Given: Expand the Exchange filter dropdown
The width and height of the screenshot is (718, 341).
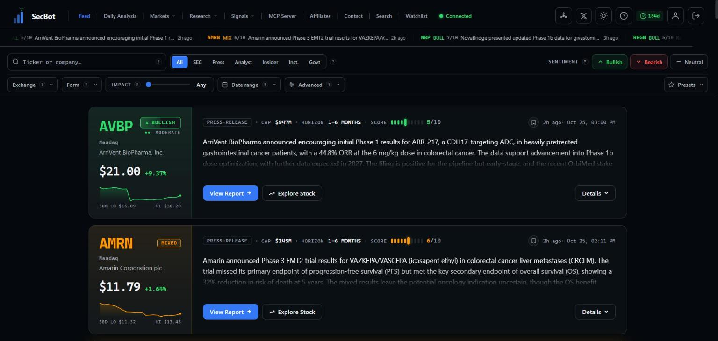Looking at the screenshot, I should click(x=33, y=85).
